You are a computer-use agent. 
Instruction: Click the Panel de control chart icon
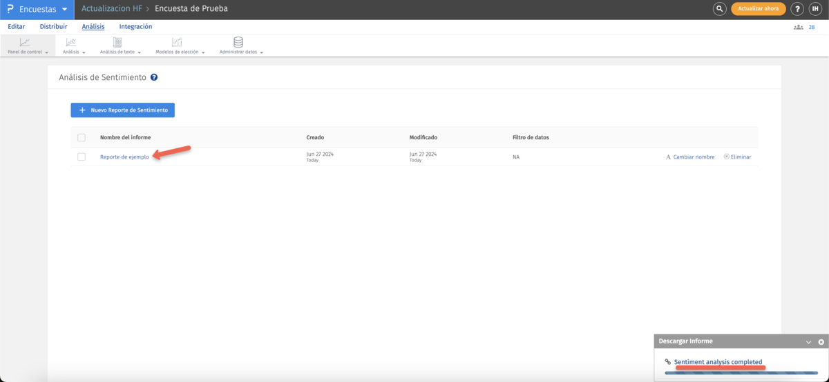coord(25,43)
